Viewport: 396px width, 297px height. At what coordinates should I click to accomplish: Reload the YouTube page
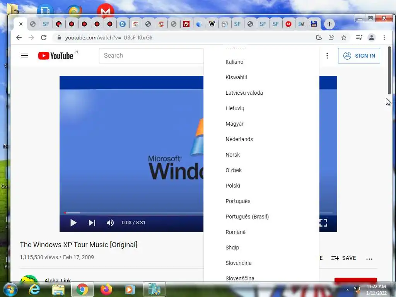point(44,38)
